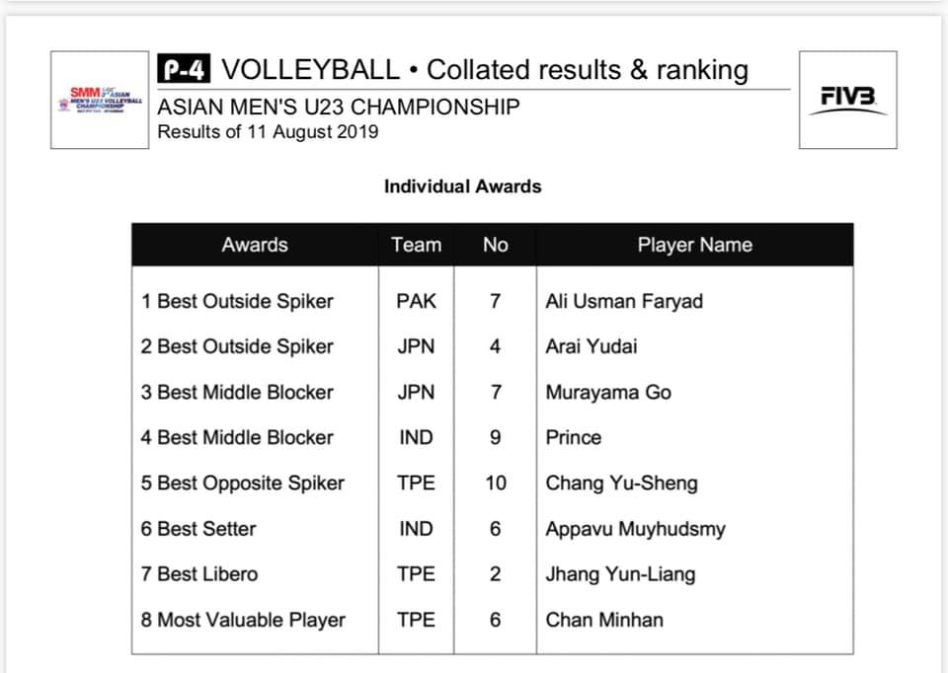
Task: Click player name Murayama Go
Action: (x=608, y=392)
